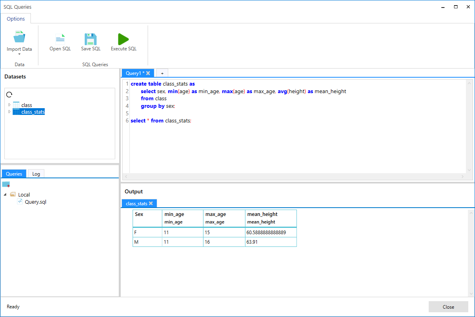Close the class_stats output tab

pos(151,203)
